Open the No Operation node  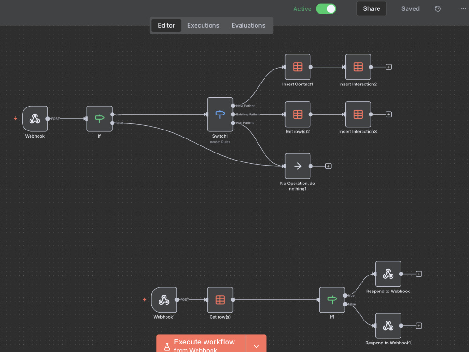click(297, 166)
